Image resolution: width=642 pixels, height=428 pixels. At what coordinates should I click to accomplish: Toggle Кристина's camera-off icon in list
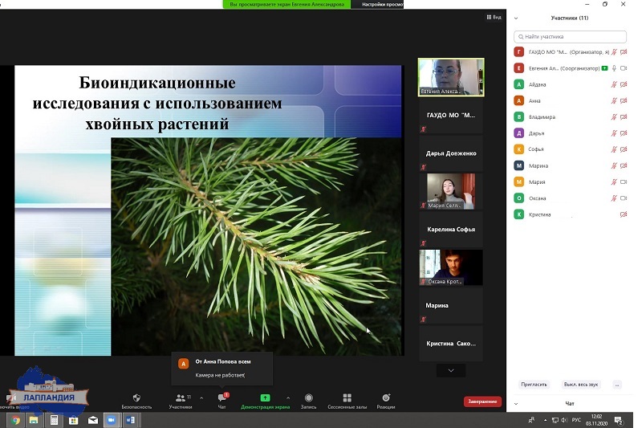click(x=624, y=214)
